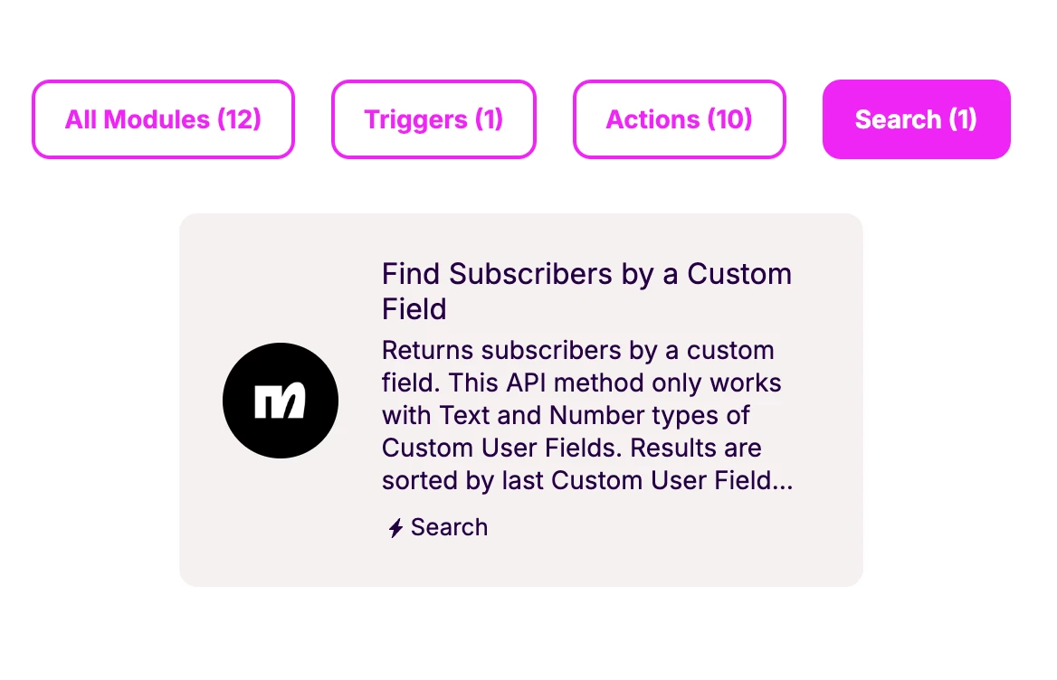Select the All Modules (12) tab
The image size is (1057, 680).
(x=163, y=119)
